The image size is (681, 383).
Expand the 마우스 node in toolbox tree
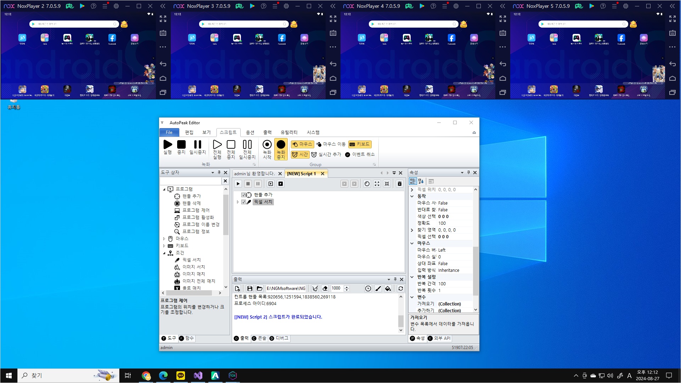coord(164,239)
